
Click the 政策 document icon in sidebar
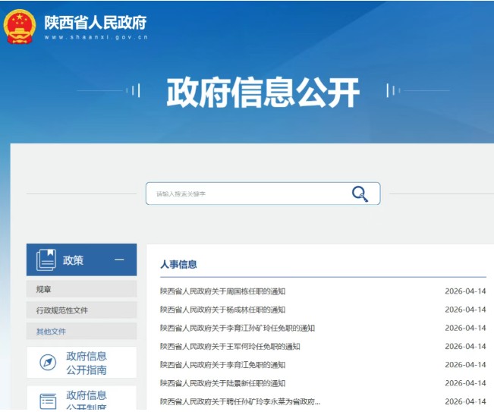click(x=46, y=260)
